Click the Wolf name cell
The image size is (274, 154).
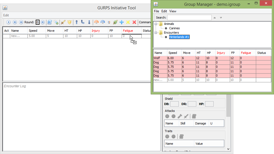(x=160, y=58)
